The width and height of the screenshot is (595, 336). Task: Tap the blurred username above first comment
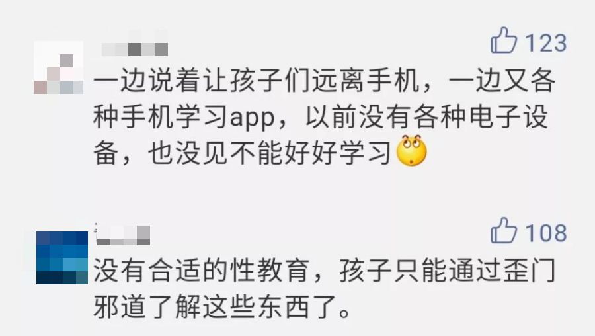135,50
